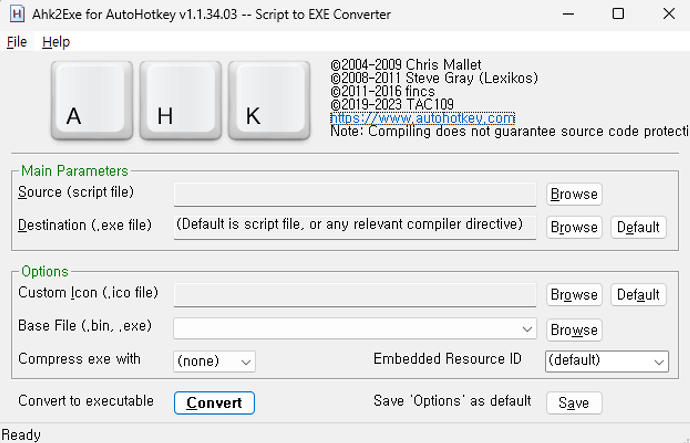Click the A key logo image
This screenshot has height=443, width=690.
[92, 101]
